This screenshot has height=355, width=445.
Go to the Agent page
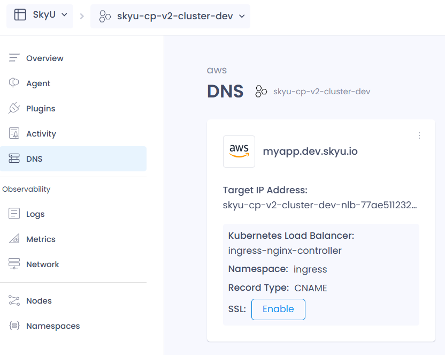[x=73, y=83]
